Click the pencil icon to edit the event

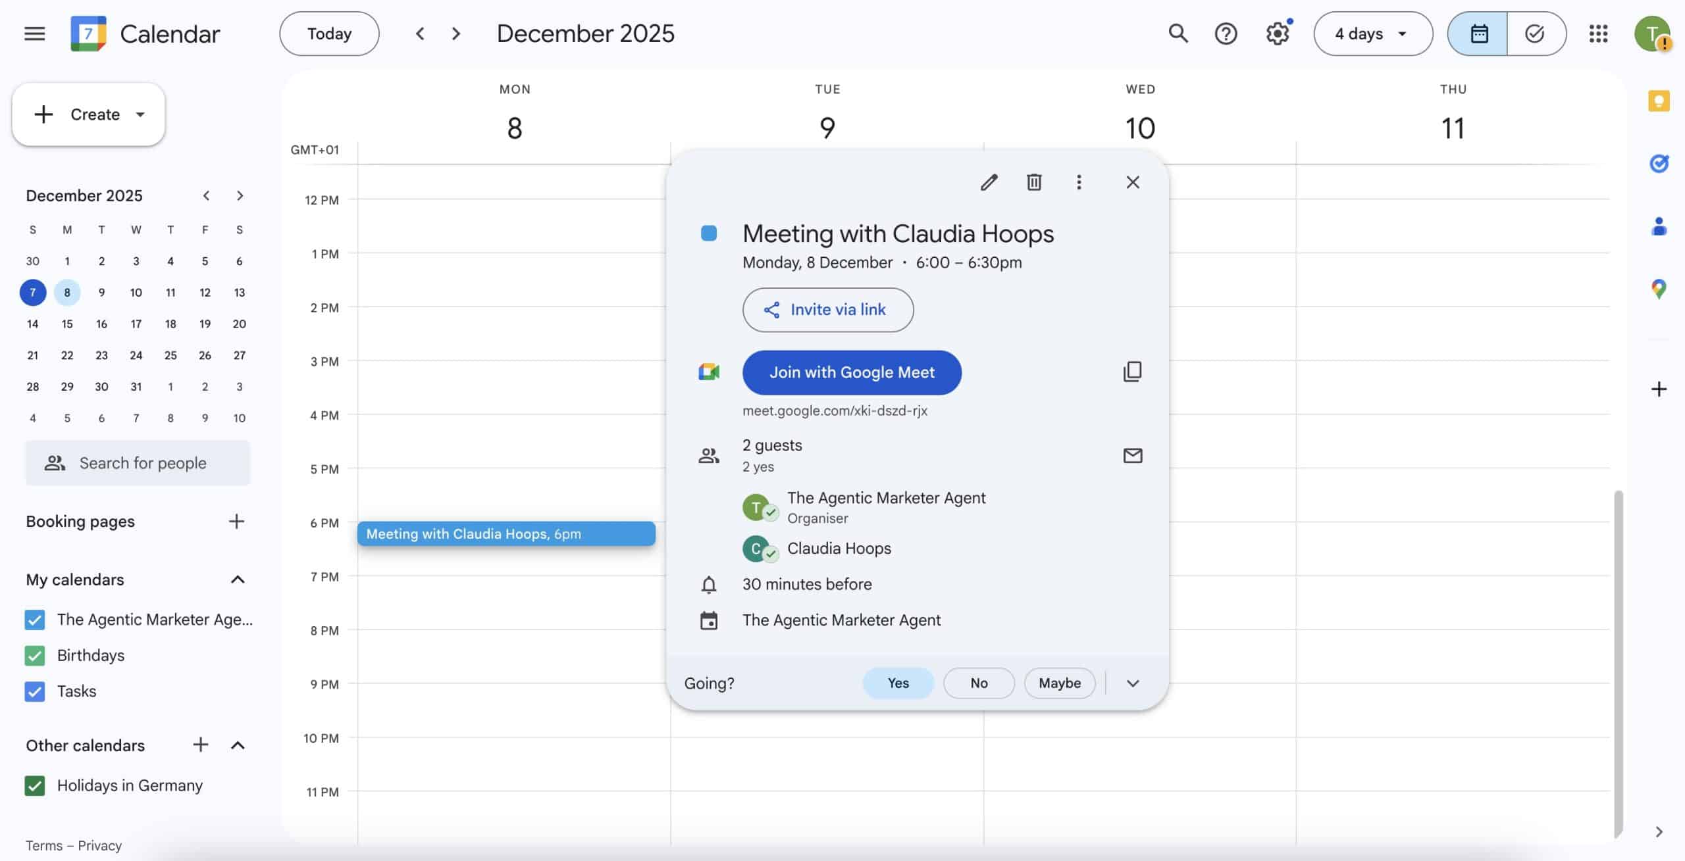point(989,182)
